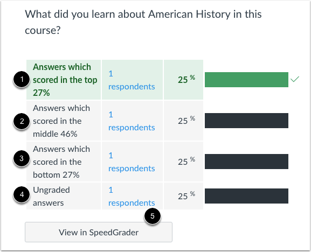Click the numbered callout badge 3
The width and height of the screenshot is (311, 252).
point(22,158)
